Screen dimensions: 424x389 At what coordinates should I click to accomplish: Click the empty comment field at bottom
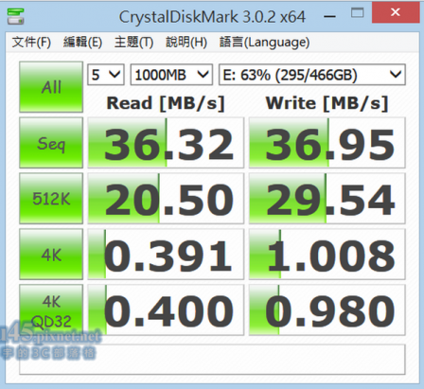click(212, 360)
